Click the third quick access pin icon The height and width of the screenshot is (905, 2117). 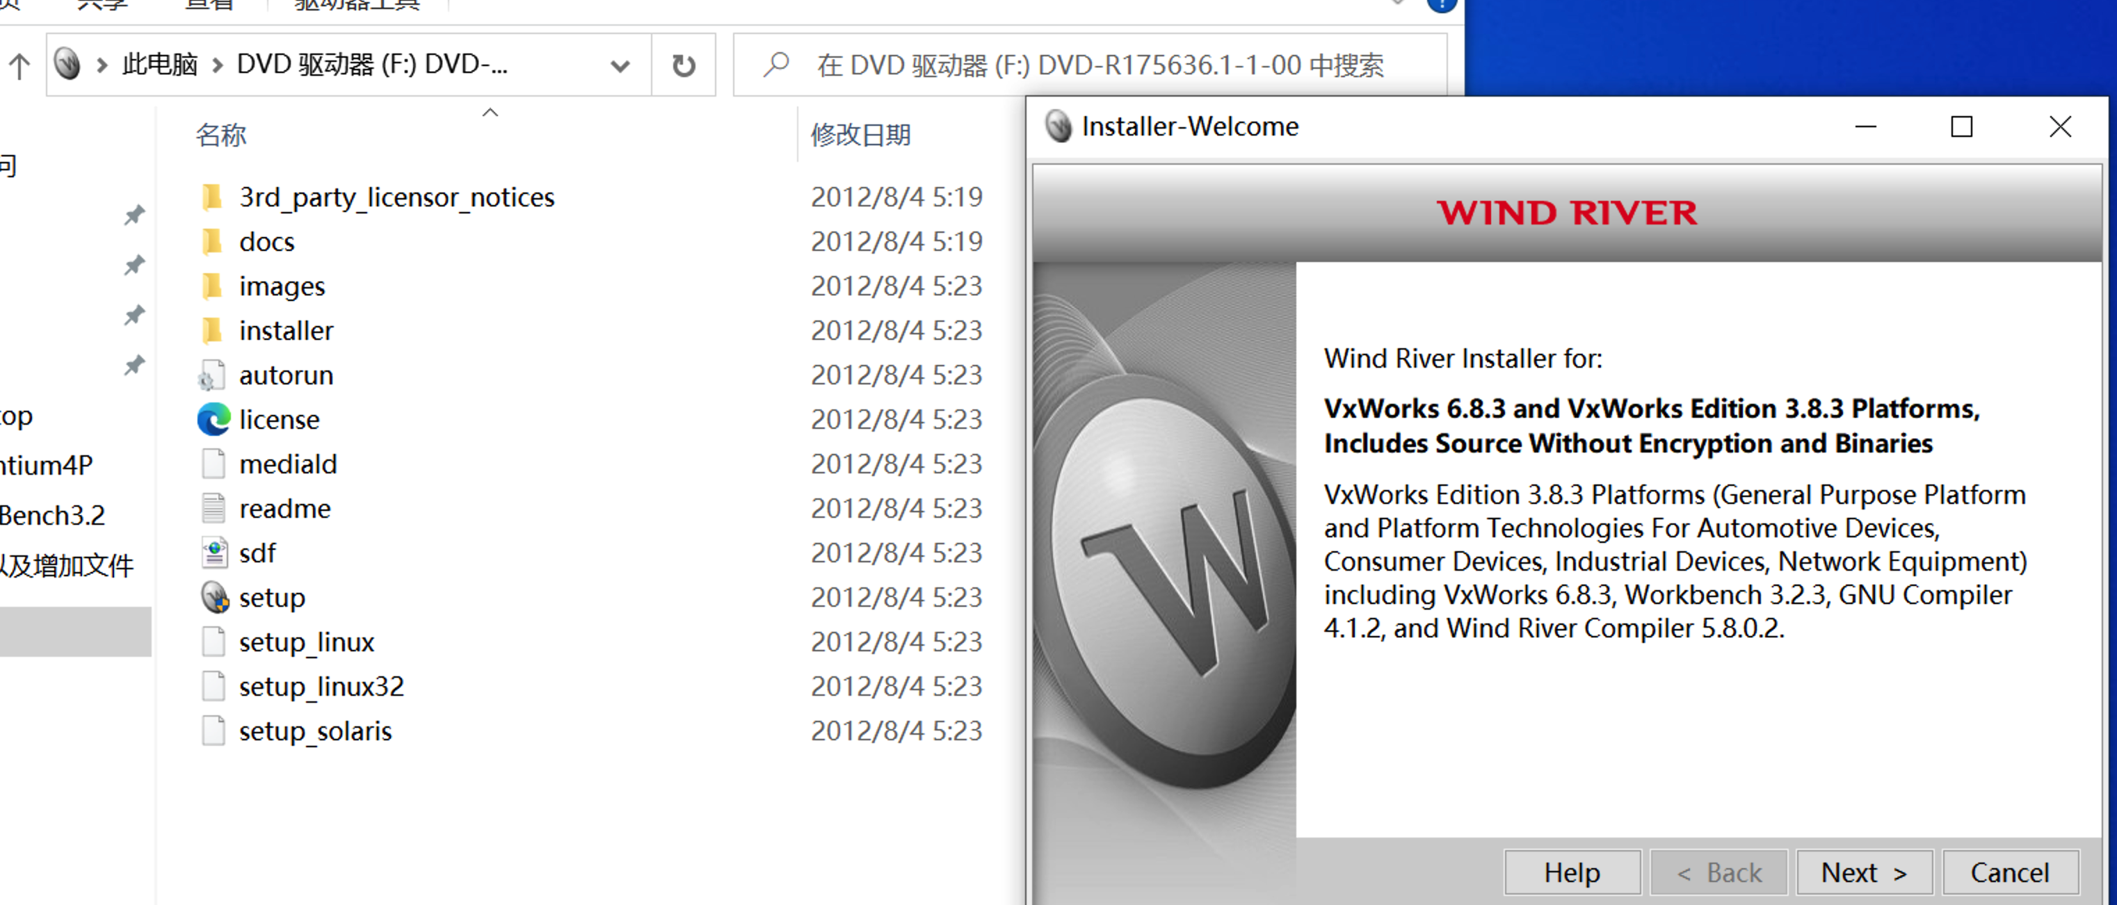pyautogui.click(x=134, y=316)
